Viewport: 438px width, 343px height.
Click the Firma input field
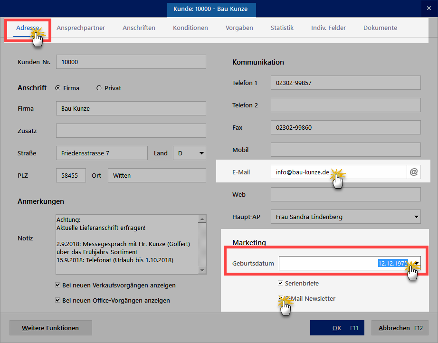131,108
